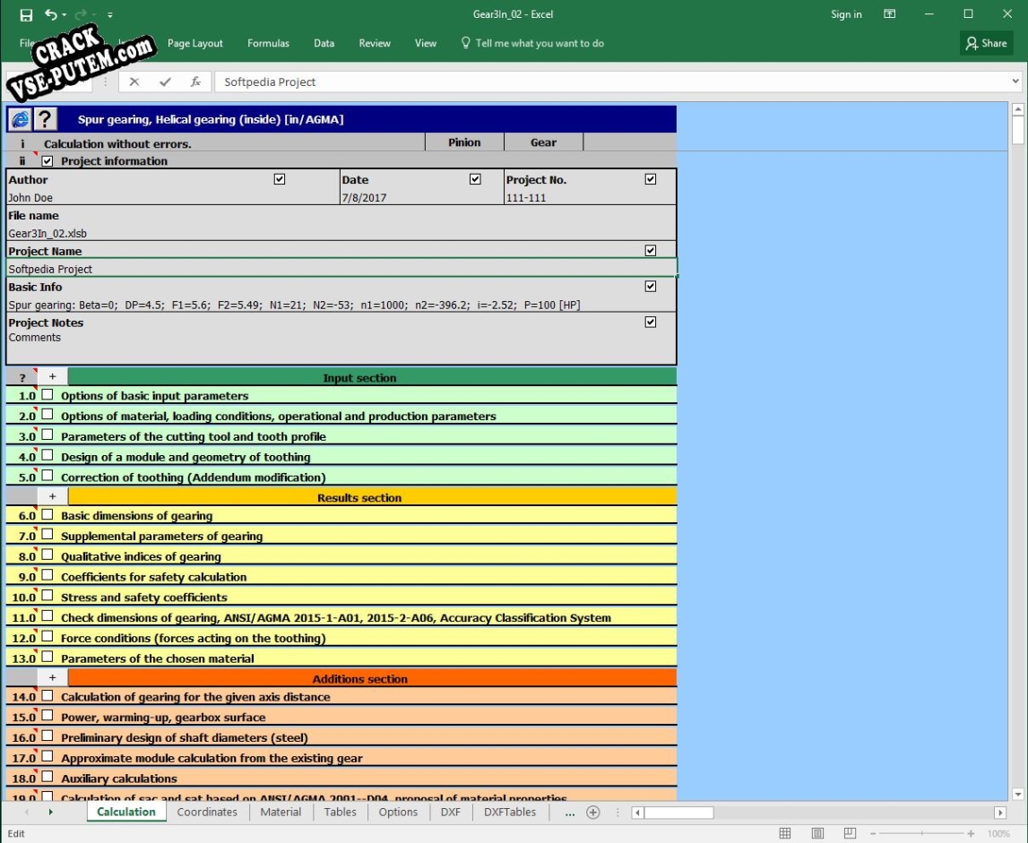
Task: Switch to Coordinates sheet tab
Action: 207,813
